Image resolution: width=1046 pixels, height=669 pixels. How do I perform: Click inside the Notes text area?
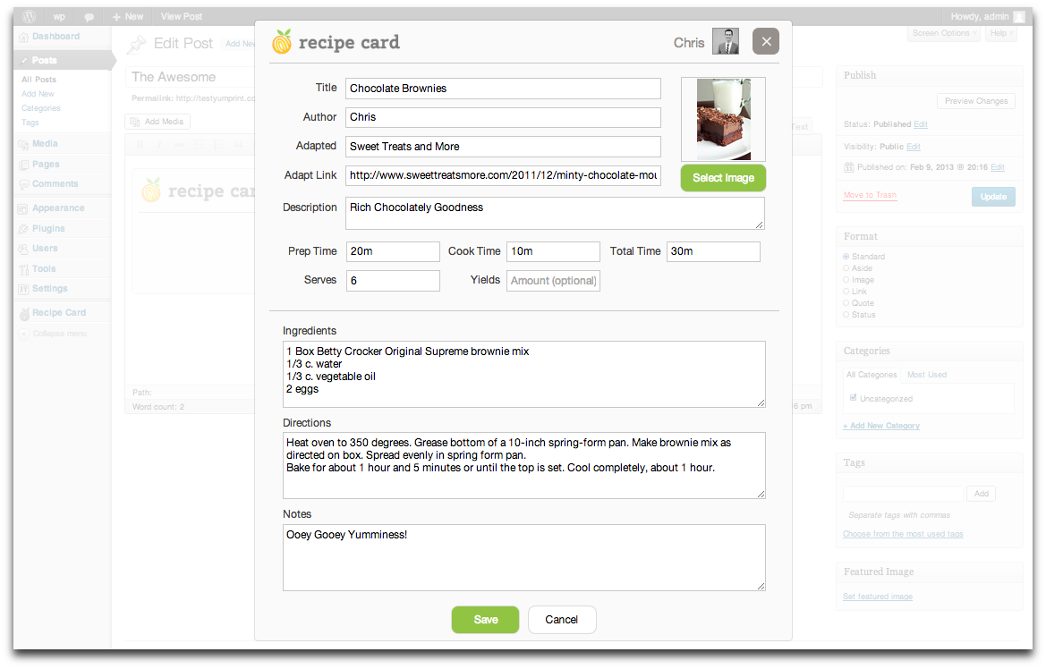pos(523,557)
